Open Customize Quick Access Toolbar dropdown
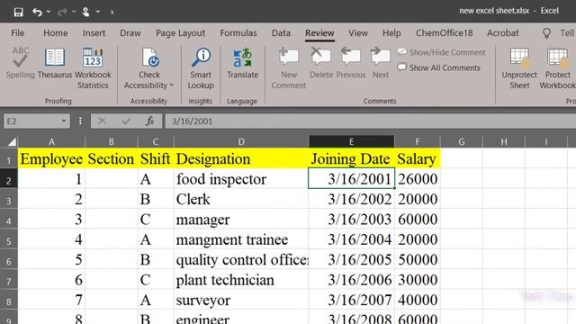Screen dimensions: 576x324 (x=112, y=12)
